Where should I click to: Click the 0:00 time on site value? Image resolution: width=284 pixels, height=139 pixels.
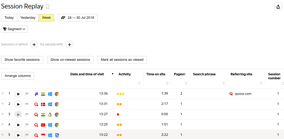[165, 114]
